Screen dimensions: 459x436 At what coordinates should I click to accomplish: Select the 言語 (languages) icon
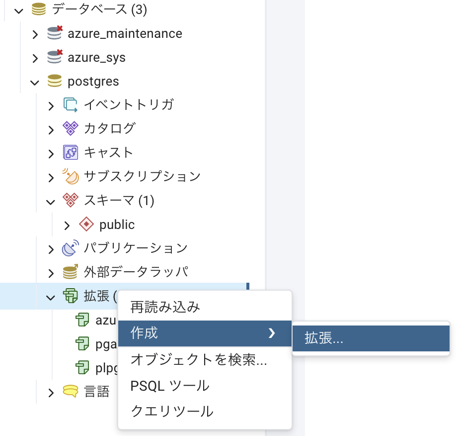pos(71,391)
